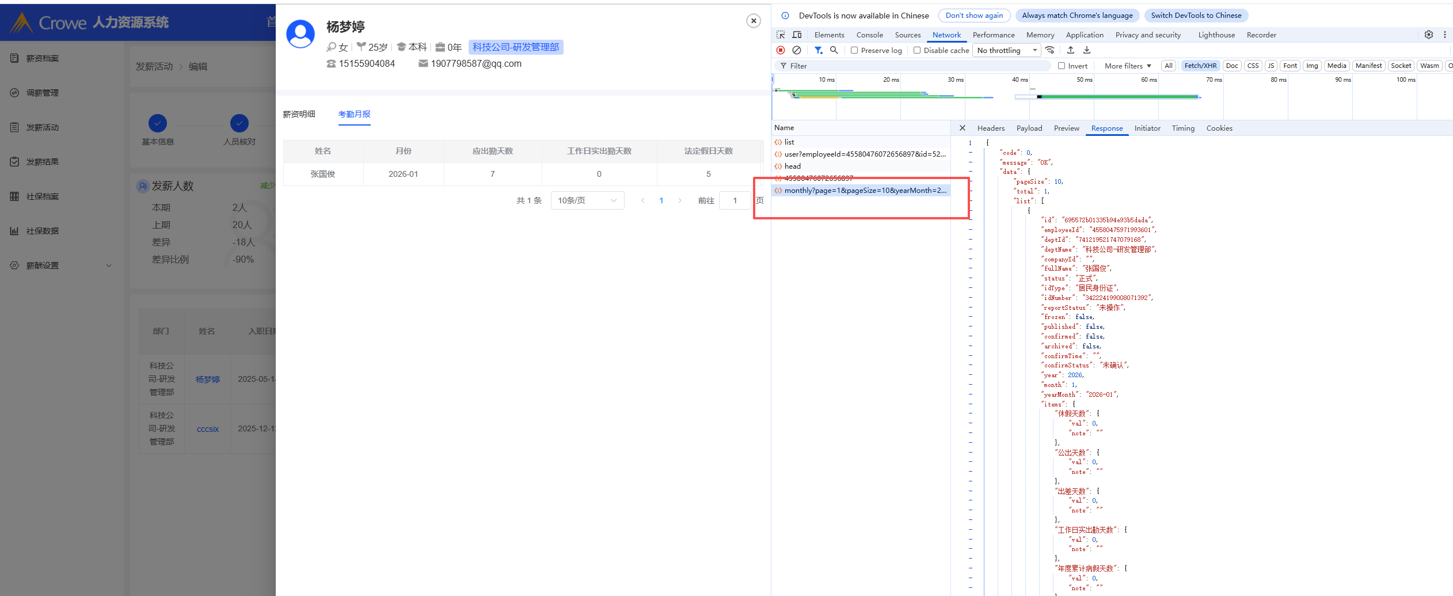Viewport: 1453px width, 596px height.
Task: Open the Payload tab in request details
Action: pyautogui.click(x=1029, y=128)
